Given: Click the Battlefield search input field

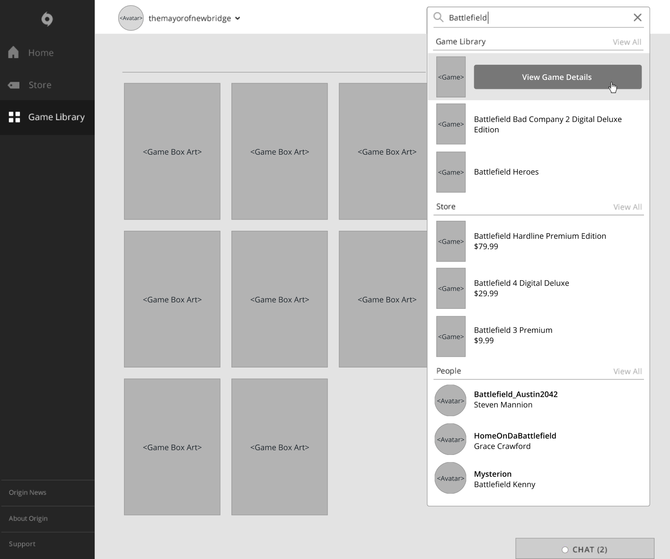Looking at the screenshot, I should pyautogui.click(x=535, y=17).
